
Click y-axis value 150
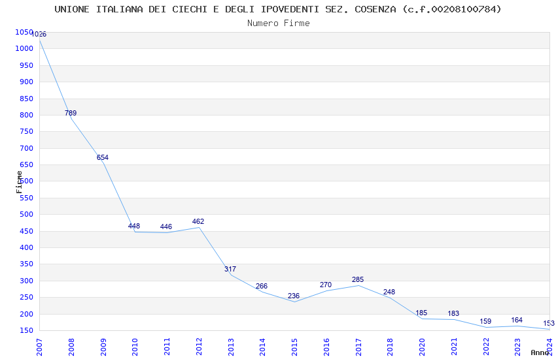(x=26, y=330)
